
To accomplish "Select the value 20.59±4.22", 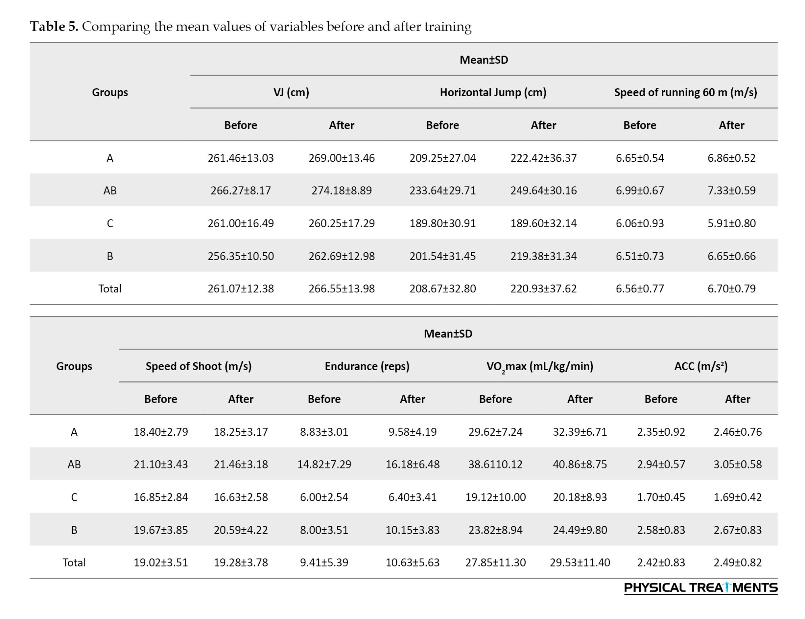I will tap(241, 530).
